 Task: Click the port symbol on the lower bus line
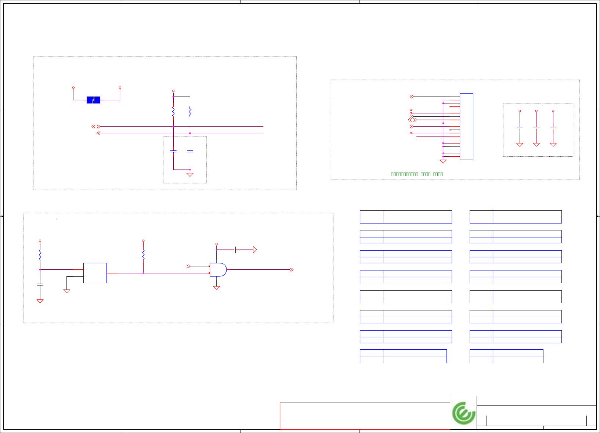pos(98,133)
